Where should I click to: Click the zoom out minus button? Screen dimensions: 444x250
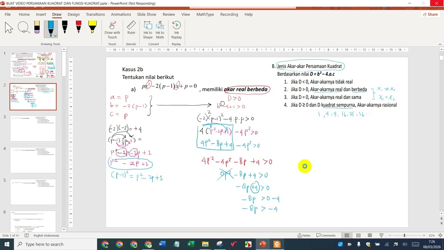tap(391, 235)
